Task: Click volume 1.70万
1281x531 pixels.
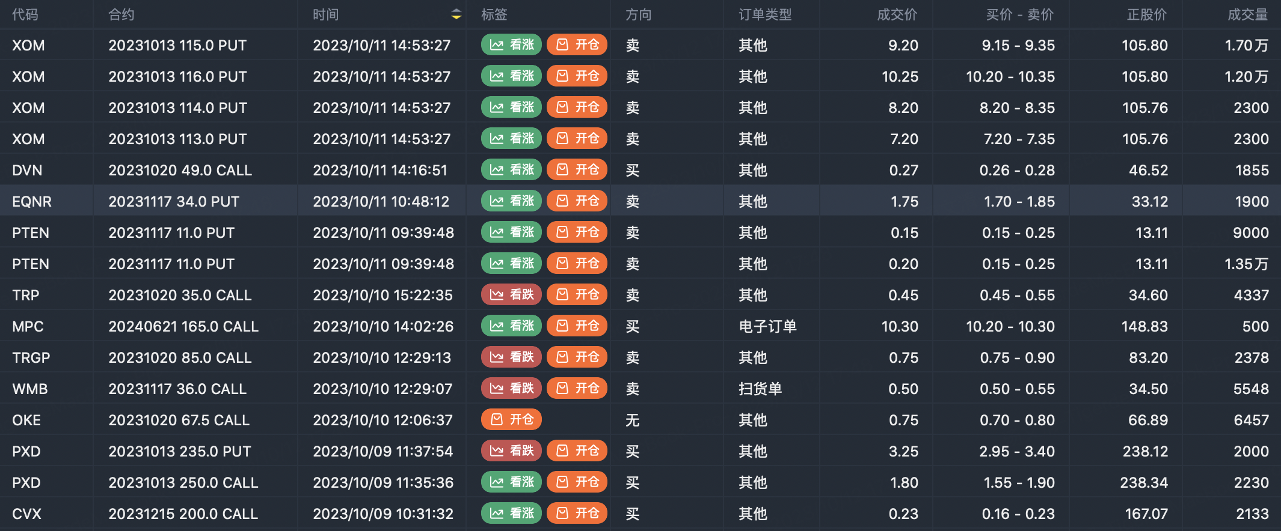Action: pyautogui.click(x=1247, y=45)
